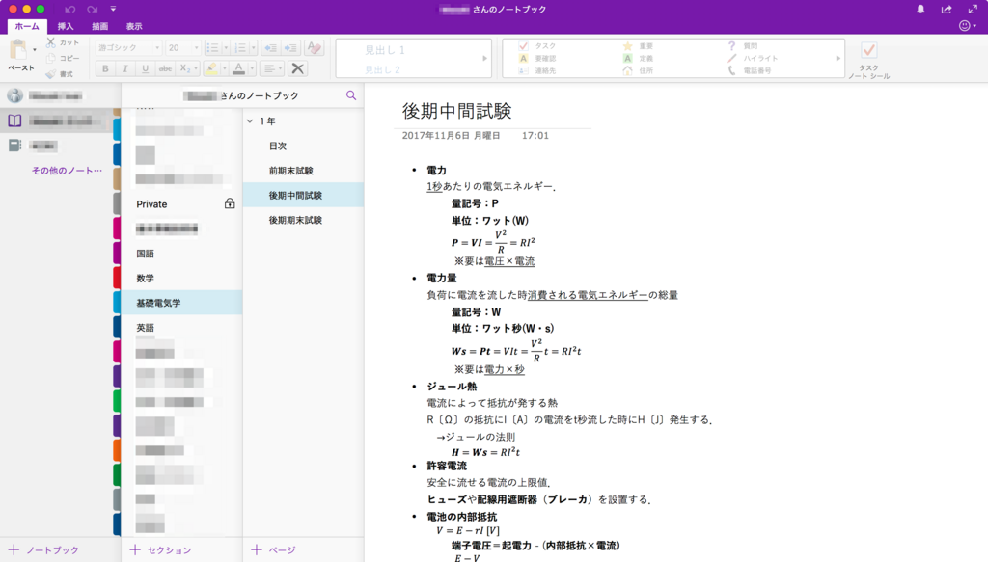
Task: Apply the タスク checkbox tag
Action: point(536,46)
